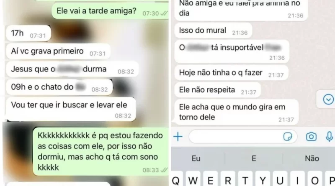Select the "Hoje não tinha o q fazer" message
Screen dimensions: 335x186
click(232, 73)
